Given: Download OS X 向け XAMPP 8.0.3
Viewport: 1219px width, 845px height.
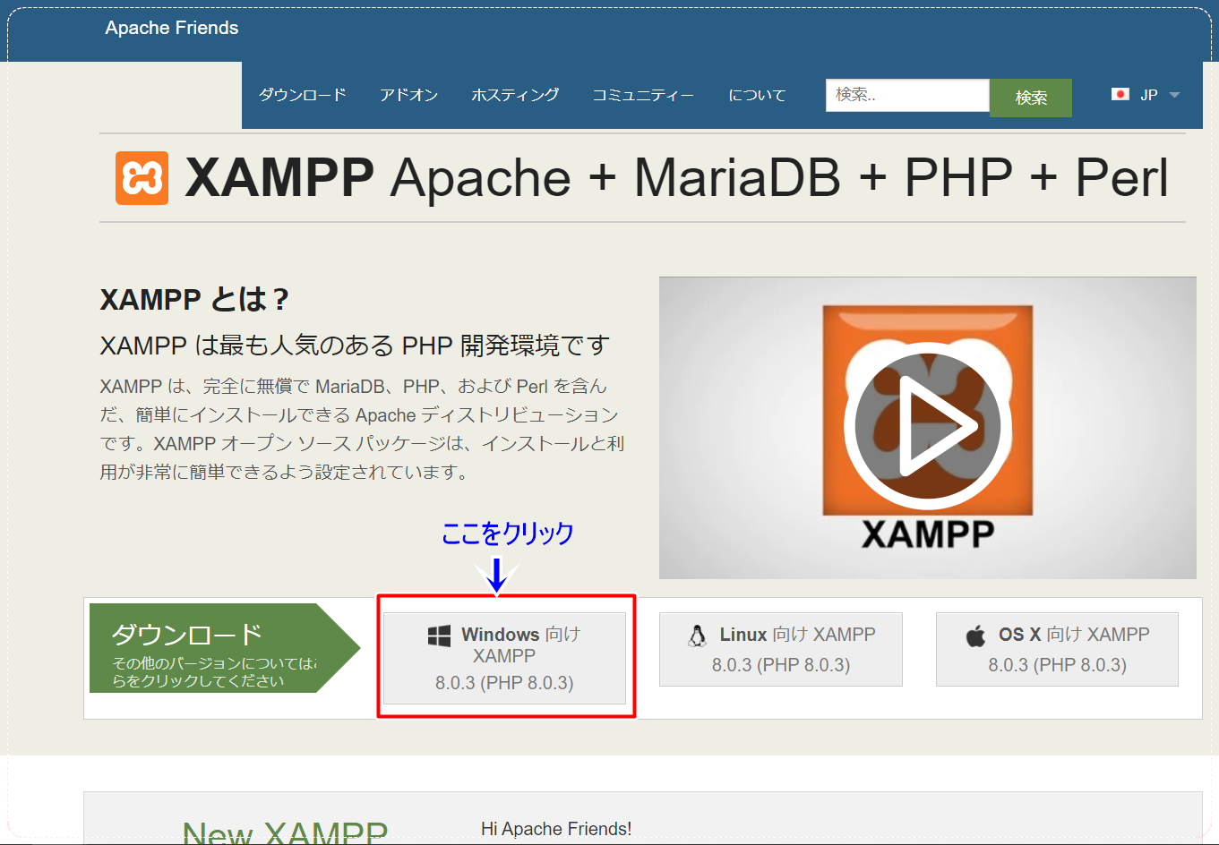Looking at the screenshot, I should tap(1057, 649).
